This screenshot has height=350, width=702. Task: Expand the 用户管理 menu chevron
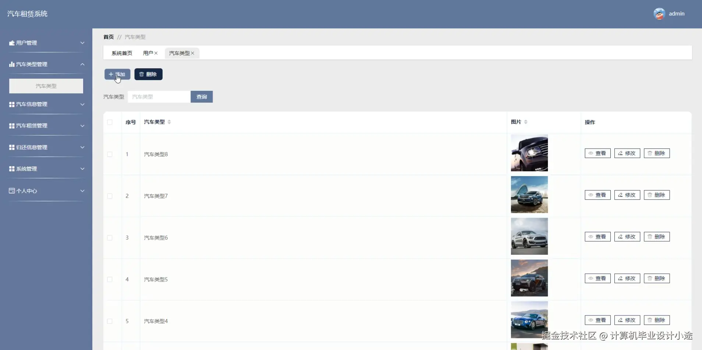click(x=82, y=43)
